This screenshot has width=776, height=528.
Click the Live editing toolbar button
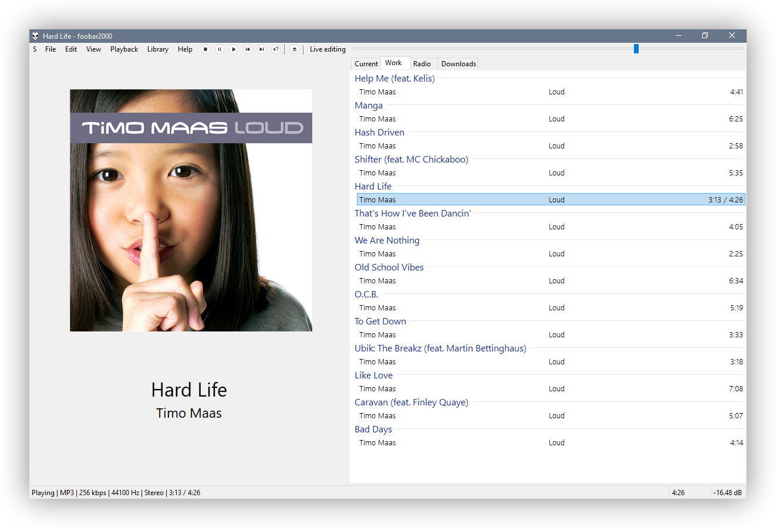coord(328,49)
